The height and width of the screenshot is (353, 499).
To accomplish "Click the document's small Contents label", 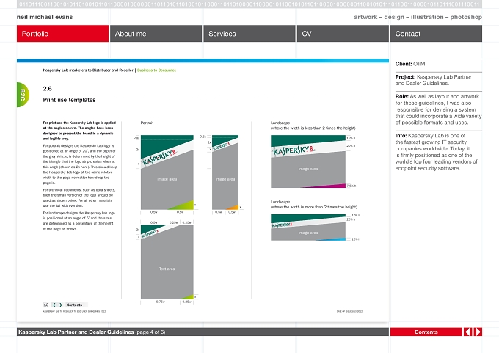I will tap(74, 305).
